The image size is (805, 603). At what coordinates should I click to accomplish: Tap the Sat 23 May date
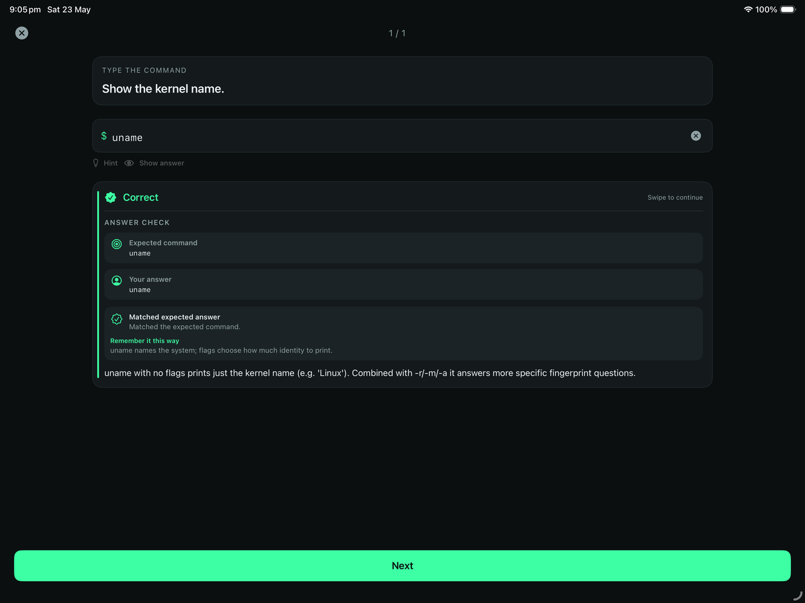click(69, 9)
